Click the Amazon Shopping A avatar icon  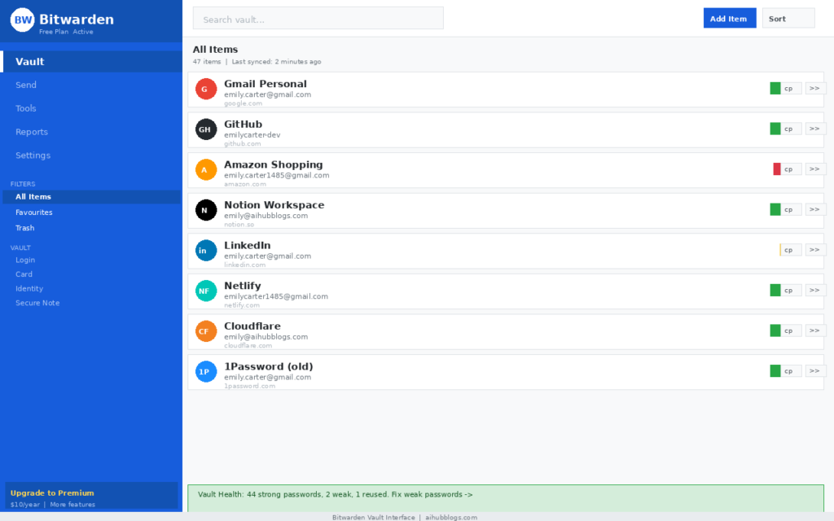(x=206, y=169)
